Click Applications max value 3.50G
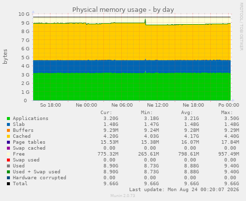 pos(232,119)
